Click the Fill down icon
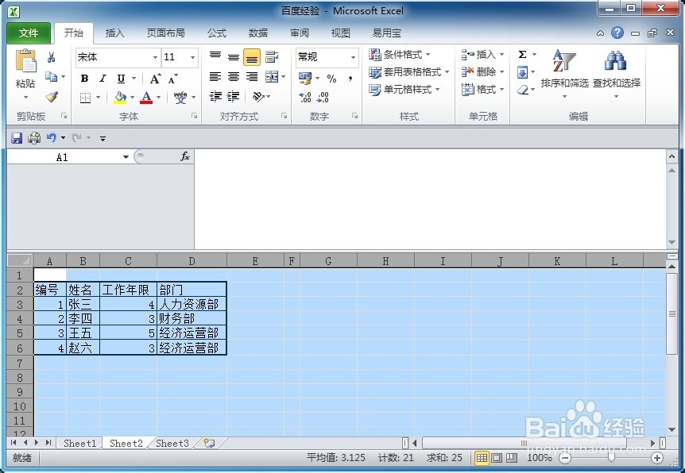The width and height of the screenshot is (685, 473). [x=522, y=72]
